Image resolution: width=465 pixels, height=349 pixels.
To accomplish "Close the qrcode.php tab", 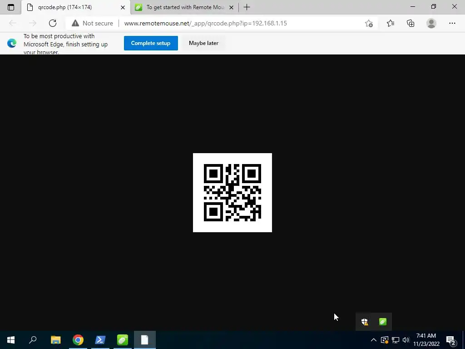I will [123, 7].
